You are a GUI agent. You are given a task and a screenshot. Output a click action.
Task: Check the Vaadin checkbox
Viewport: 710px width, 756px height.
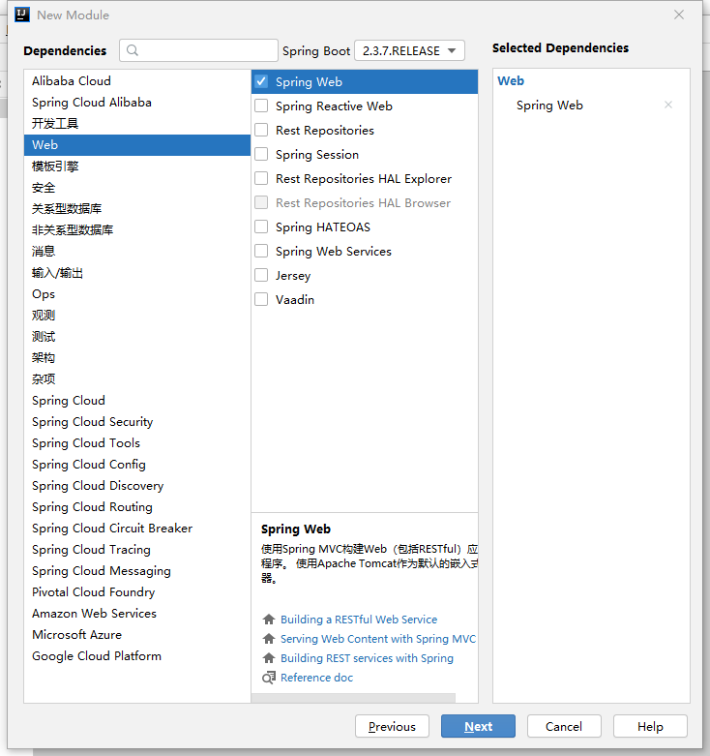tap(261, 299)
